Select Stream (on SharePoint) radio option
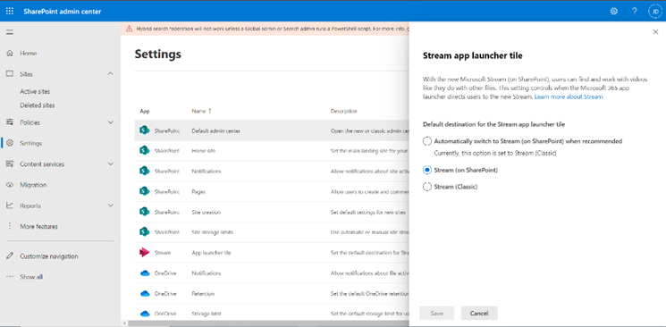666x327 pixels. coord(427,171)
